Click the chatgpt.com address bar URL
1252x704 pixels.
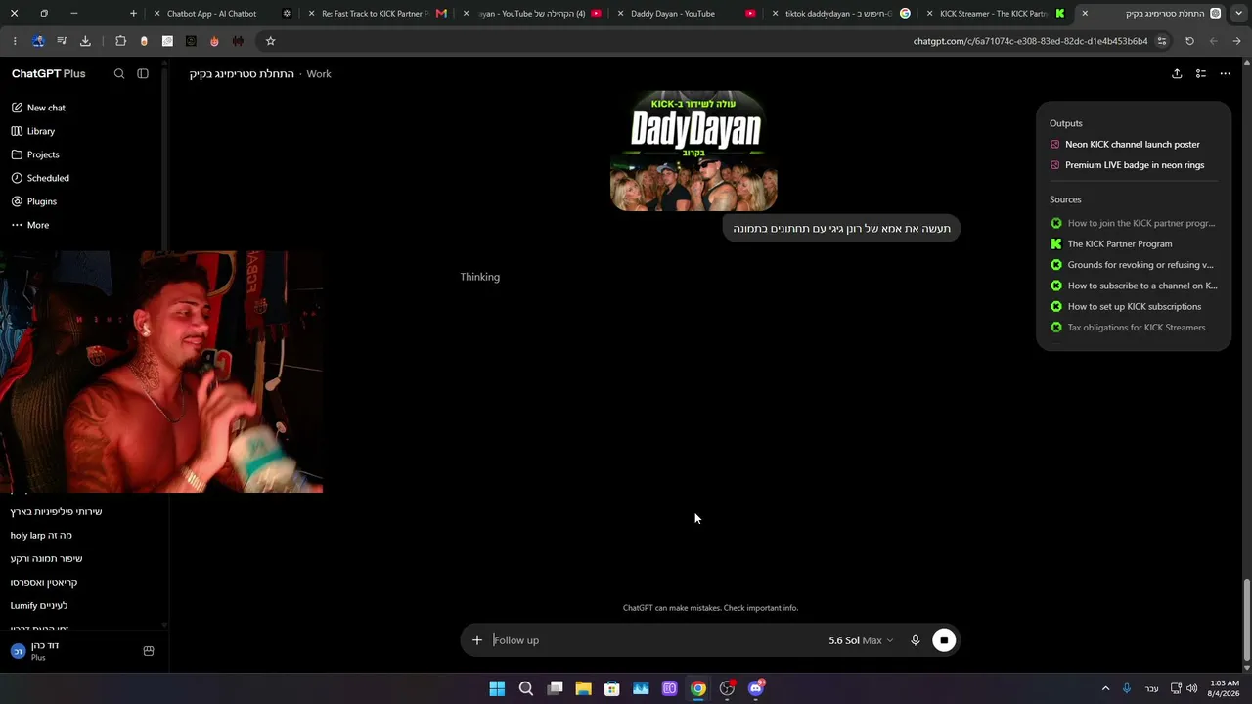tap(1030, 41)
